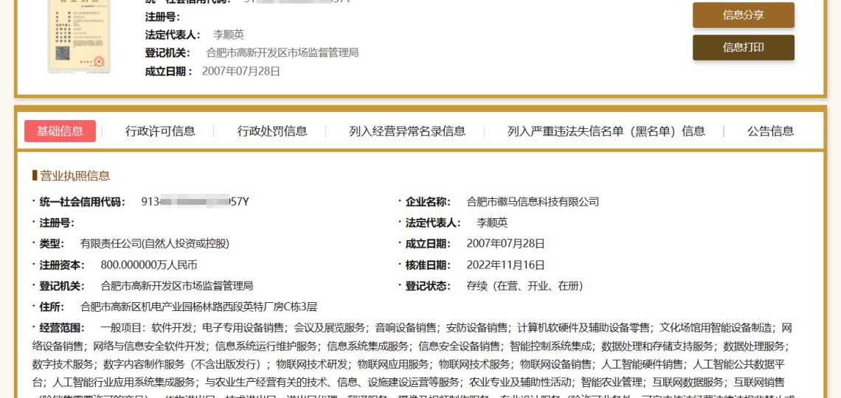Click the 核准日期 label
Screen dimensions: 841x398
click(428, 265)
